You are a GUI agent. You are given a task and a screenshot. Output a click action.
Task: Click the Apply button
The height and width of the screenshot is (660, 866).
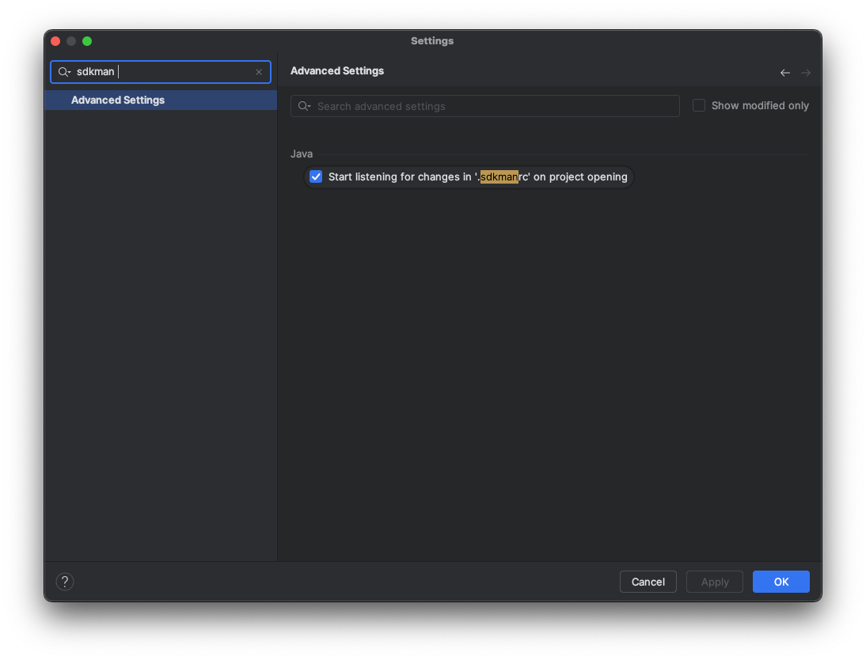(x=714, y=581)
